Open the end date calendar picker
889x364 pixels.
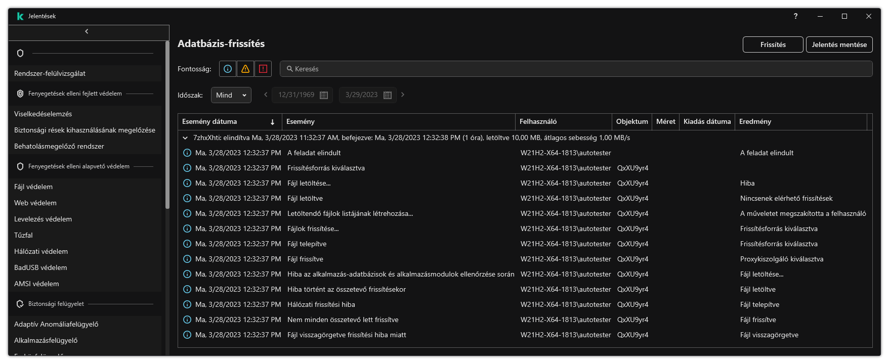coord(388,95)
